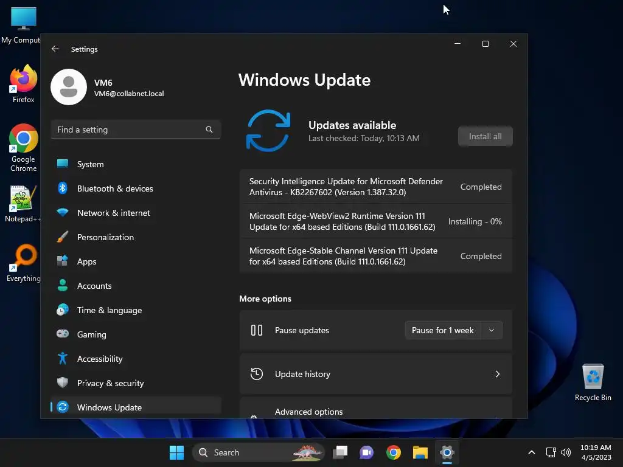Open the VM6 user profile avatar
623x467 pixels.
coord(69,87)
